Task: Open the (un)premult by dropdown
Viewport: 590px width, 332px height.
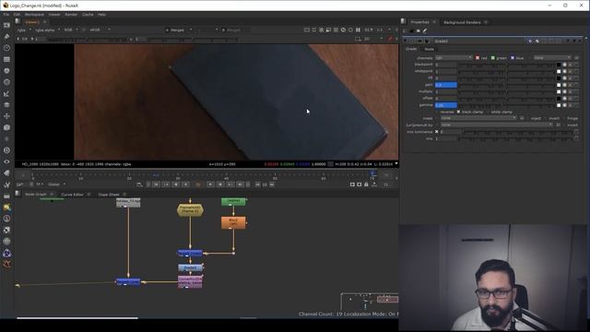Action: click(x=497, y=125)
